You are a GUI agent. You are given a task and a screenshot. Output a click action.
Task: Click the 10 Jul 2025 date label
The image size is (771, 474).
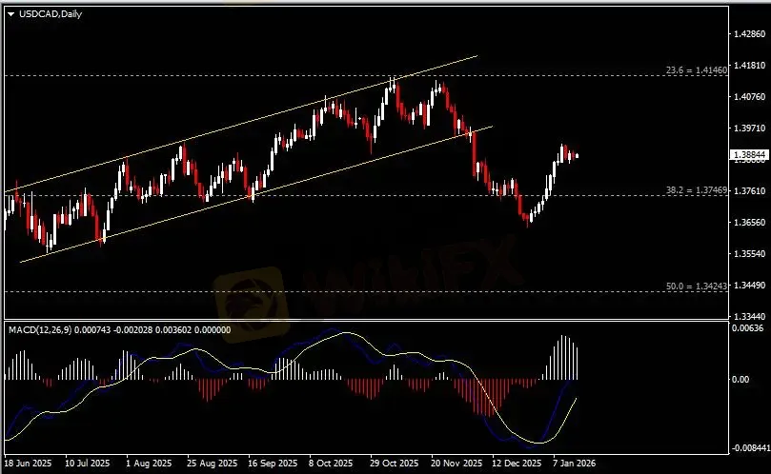[87, 464]
